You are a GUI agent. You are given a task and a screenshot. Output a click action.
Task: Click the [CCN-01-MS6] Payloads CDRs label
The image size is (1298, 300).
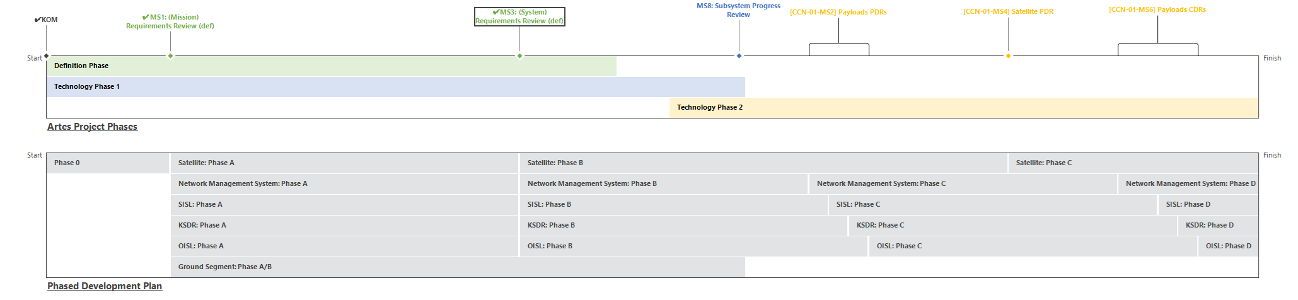(x=1157, y=9)
